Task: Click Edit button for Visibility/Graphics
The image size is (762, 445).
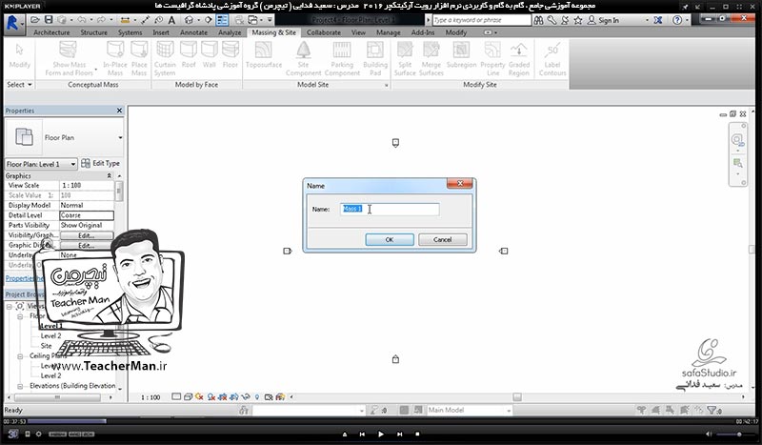Action: pos(87,235)
